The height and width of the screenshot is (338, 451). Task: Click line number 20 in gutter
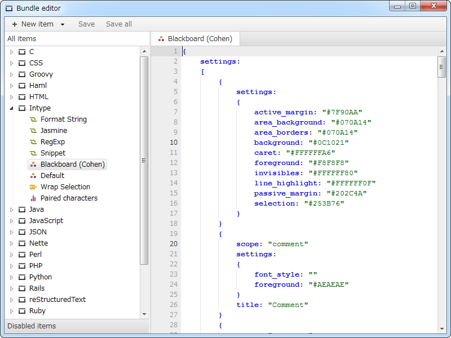point(174,244)
